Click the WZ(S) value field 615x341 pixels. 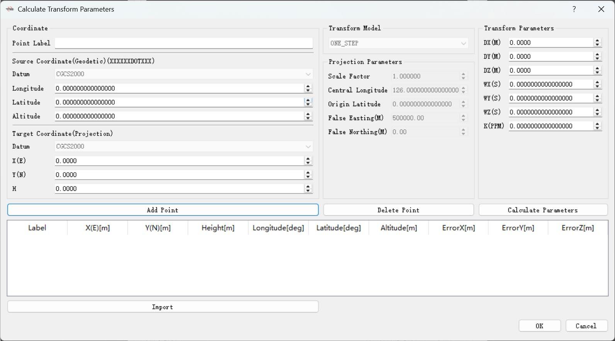551,112
